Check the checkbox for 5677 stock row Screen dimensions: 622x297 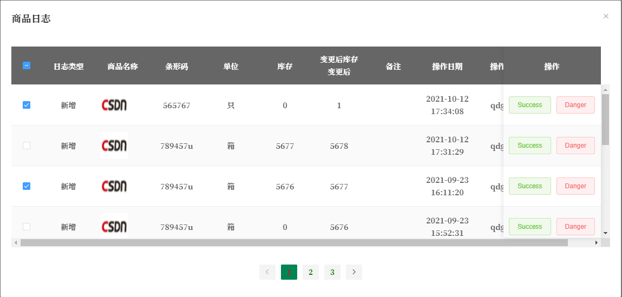(x=27, y=146)
